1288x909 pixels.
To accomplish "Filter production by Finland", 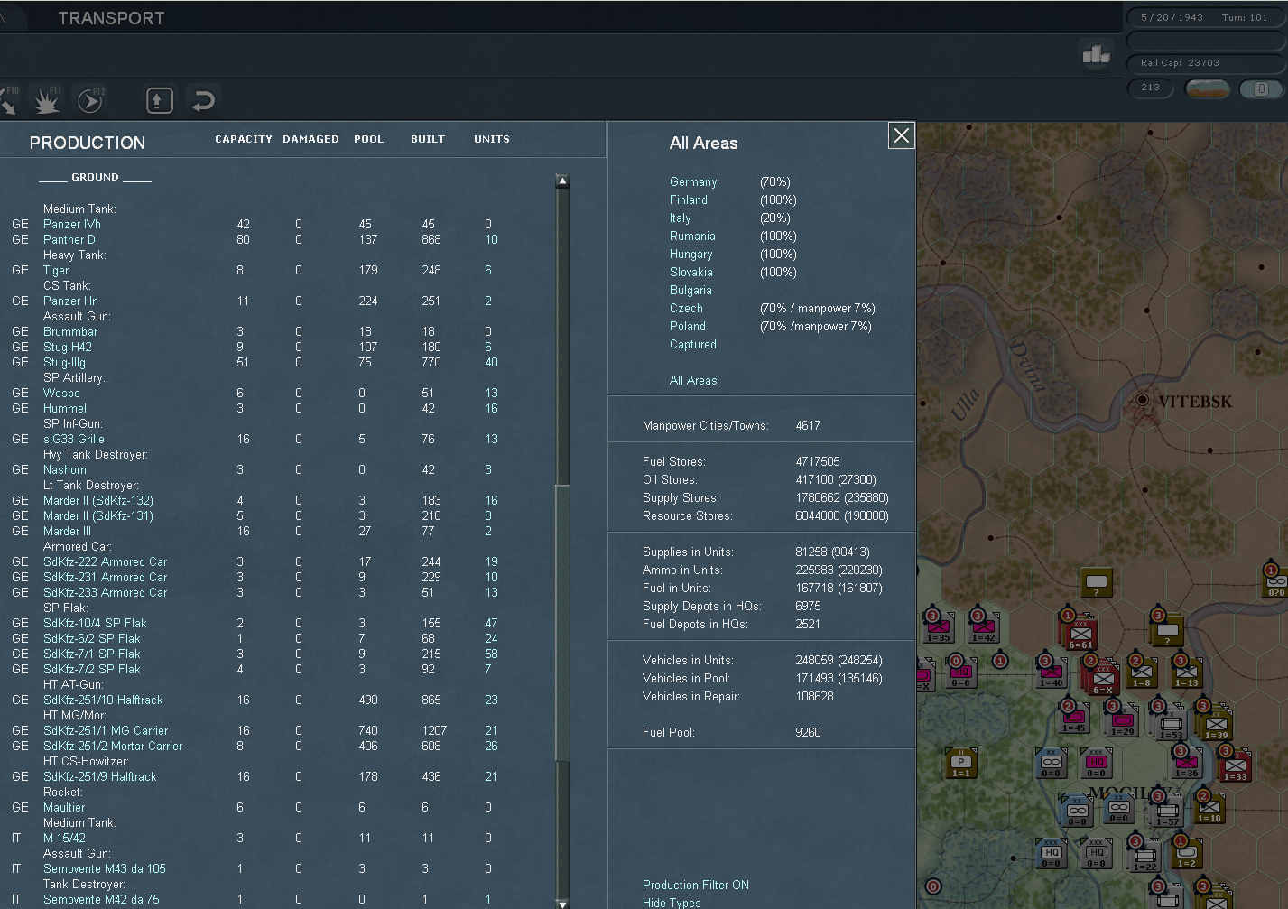I will click(x=689, y=200).
